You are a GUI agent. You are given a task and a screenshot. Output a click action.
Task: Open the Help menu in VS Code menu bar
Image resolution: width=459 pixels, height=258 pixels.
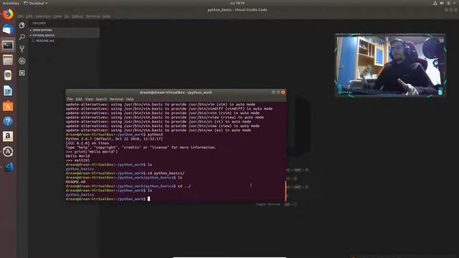(x=107, y=16)
